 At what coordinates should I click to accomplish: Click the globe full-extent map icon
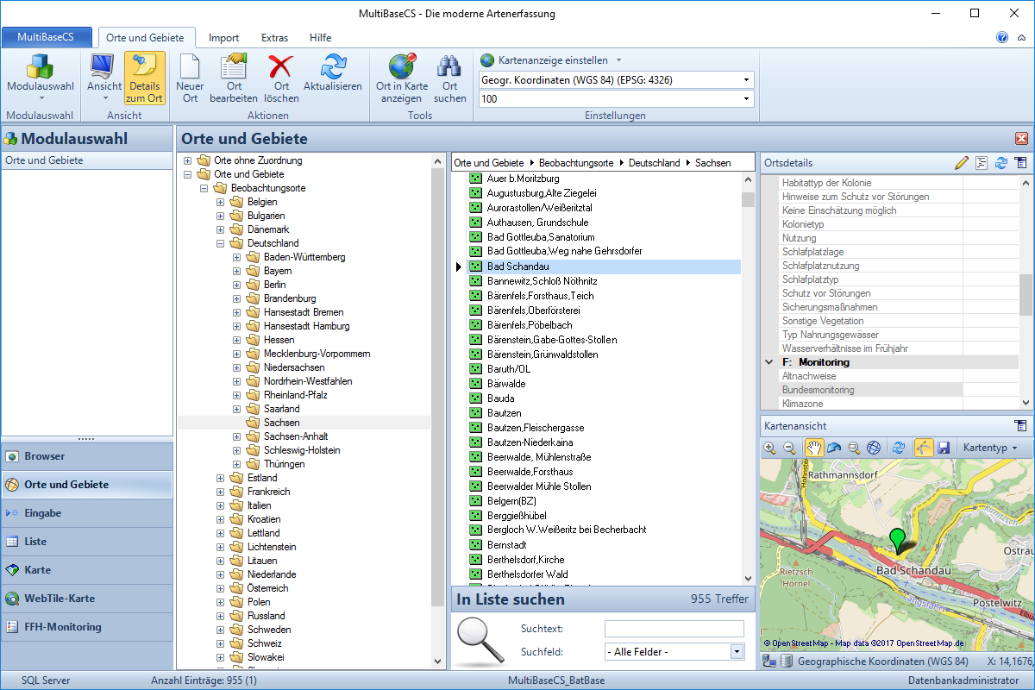[874, 448]
